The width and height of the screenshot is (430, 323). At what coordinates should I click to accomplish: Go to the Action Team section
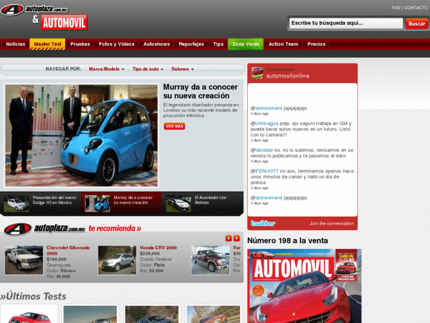(x=283, y=44)
